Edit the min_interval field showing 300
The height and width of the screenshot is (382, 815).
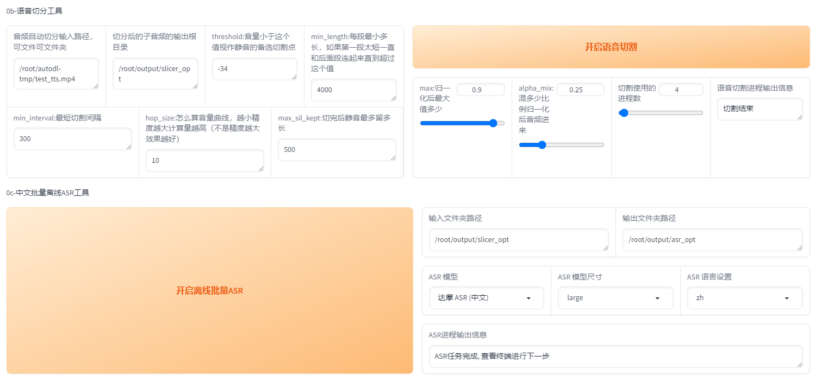click(73, 139)
